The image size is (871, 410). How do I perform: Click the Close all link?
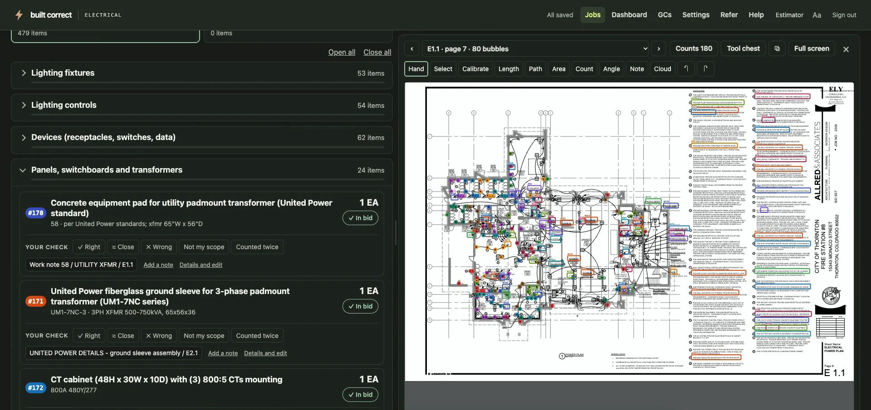(377, 52)
